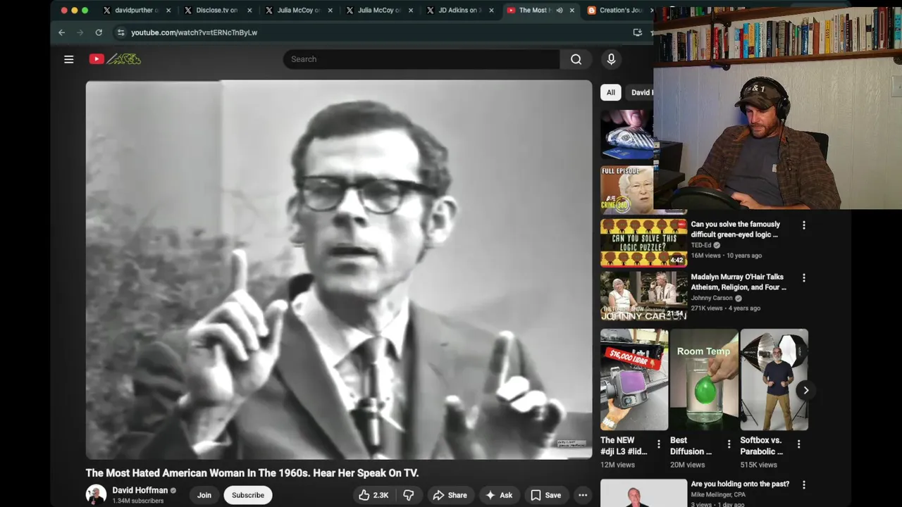Open David Hoffman channel avatar

[x=97, y=495]
